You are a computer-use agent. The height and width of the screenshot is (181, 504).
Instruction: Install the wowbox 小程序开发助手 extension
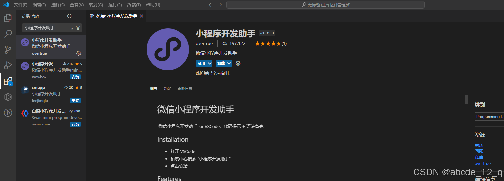point(75,77)
